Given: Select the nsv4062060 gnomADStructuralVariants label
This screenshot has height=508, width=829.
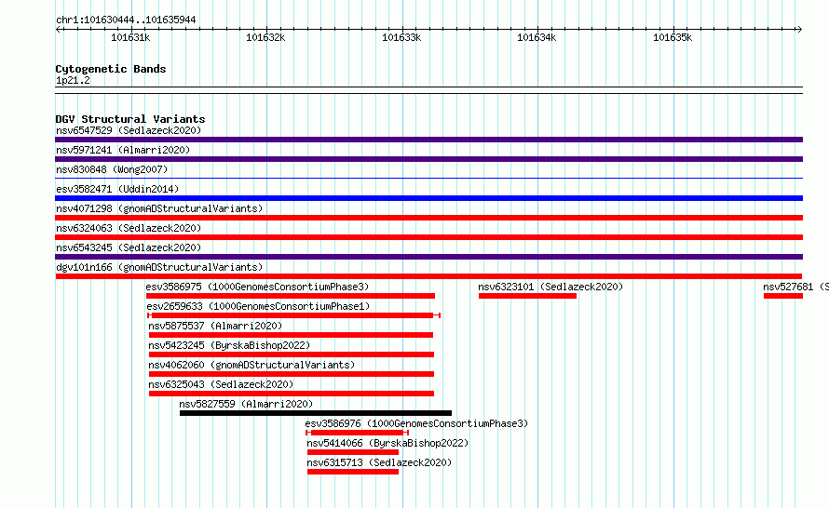Looking at the screenshot, I should (x=251, y=365).
